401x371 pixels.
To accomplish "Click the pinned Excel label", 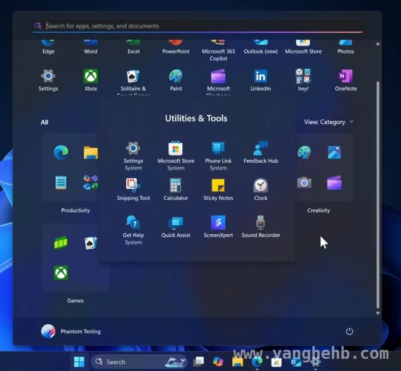I will 134,52.
